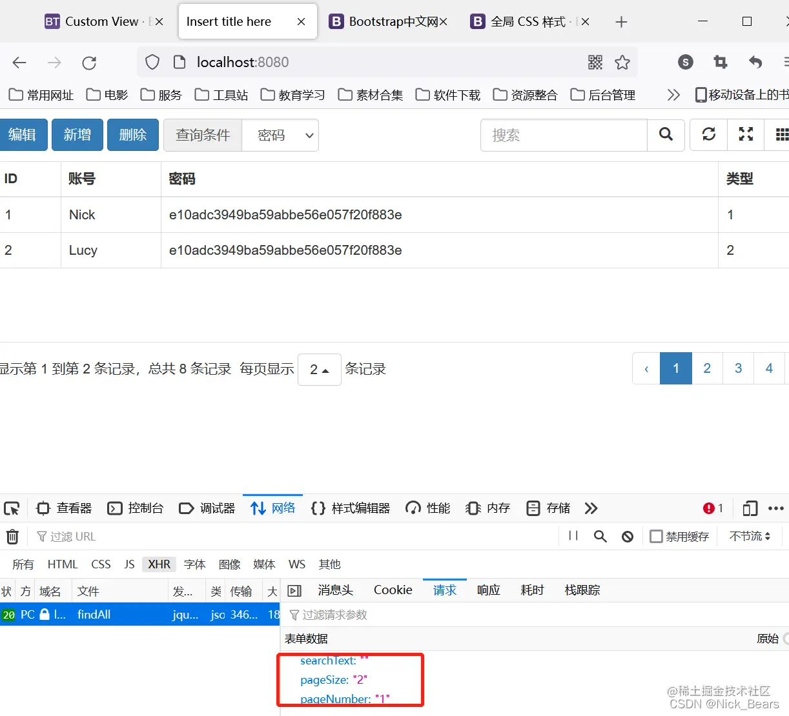This screenshot has width=789, height=716.
Task: Open the 响应 response tab
Action: (x=489, y=590)
